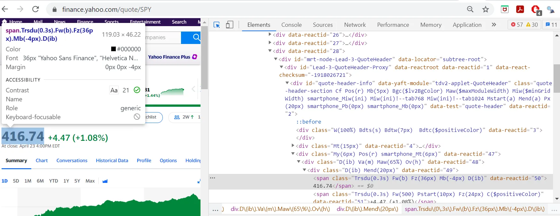The height and width of the screenshot is (216, 560).
Task: Open the Application tab
Action: coord(467,25)
